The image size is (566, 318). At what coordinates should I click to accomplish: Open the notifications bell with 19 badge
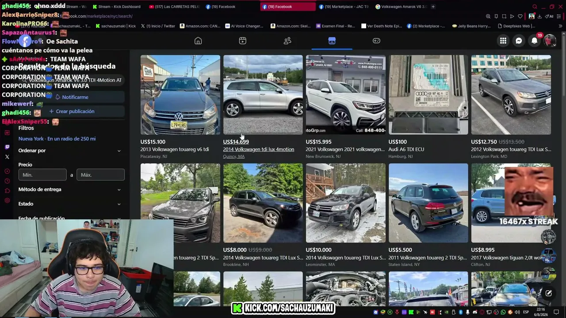(x=535, y=41)
